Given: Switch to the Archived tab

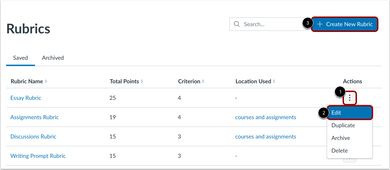Looking at the screenshot, I should [x=53, y=58].
